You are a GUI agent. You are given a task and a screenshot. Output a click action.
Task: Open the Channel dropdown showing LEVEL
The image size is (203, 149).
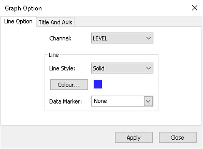[x=122, y=38]
